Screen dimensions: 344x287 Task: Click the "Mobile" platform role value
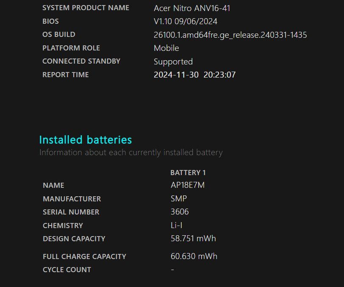click(x=166, y=48)
